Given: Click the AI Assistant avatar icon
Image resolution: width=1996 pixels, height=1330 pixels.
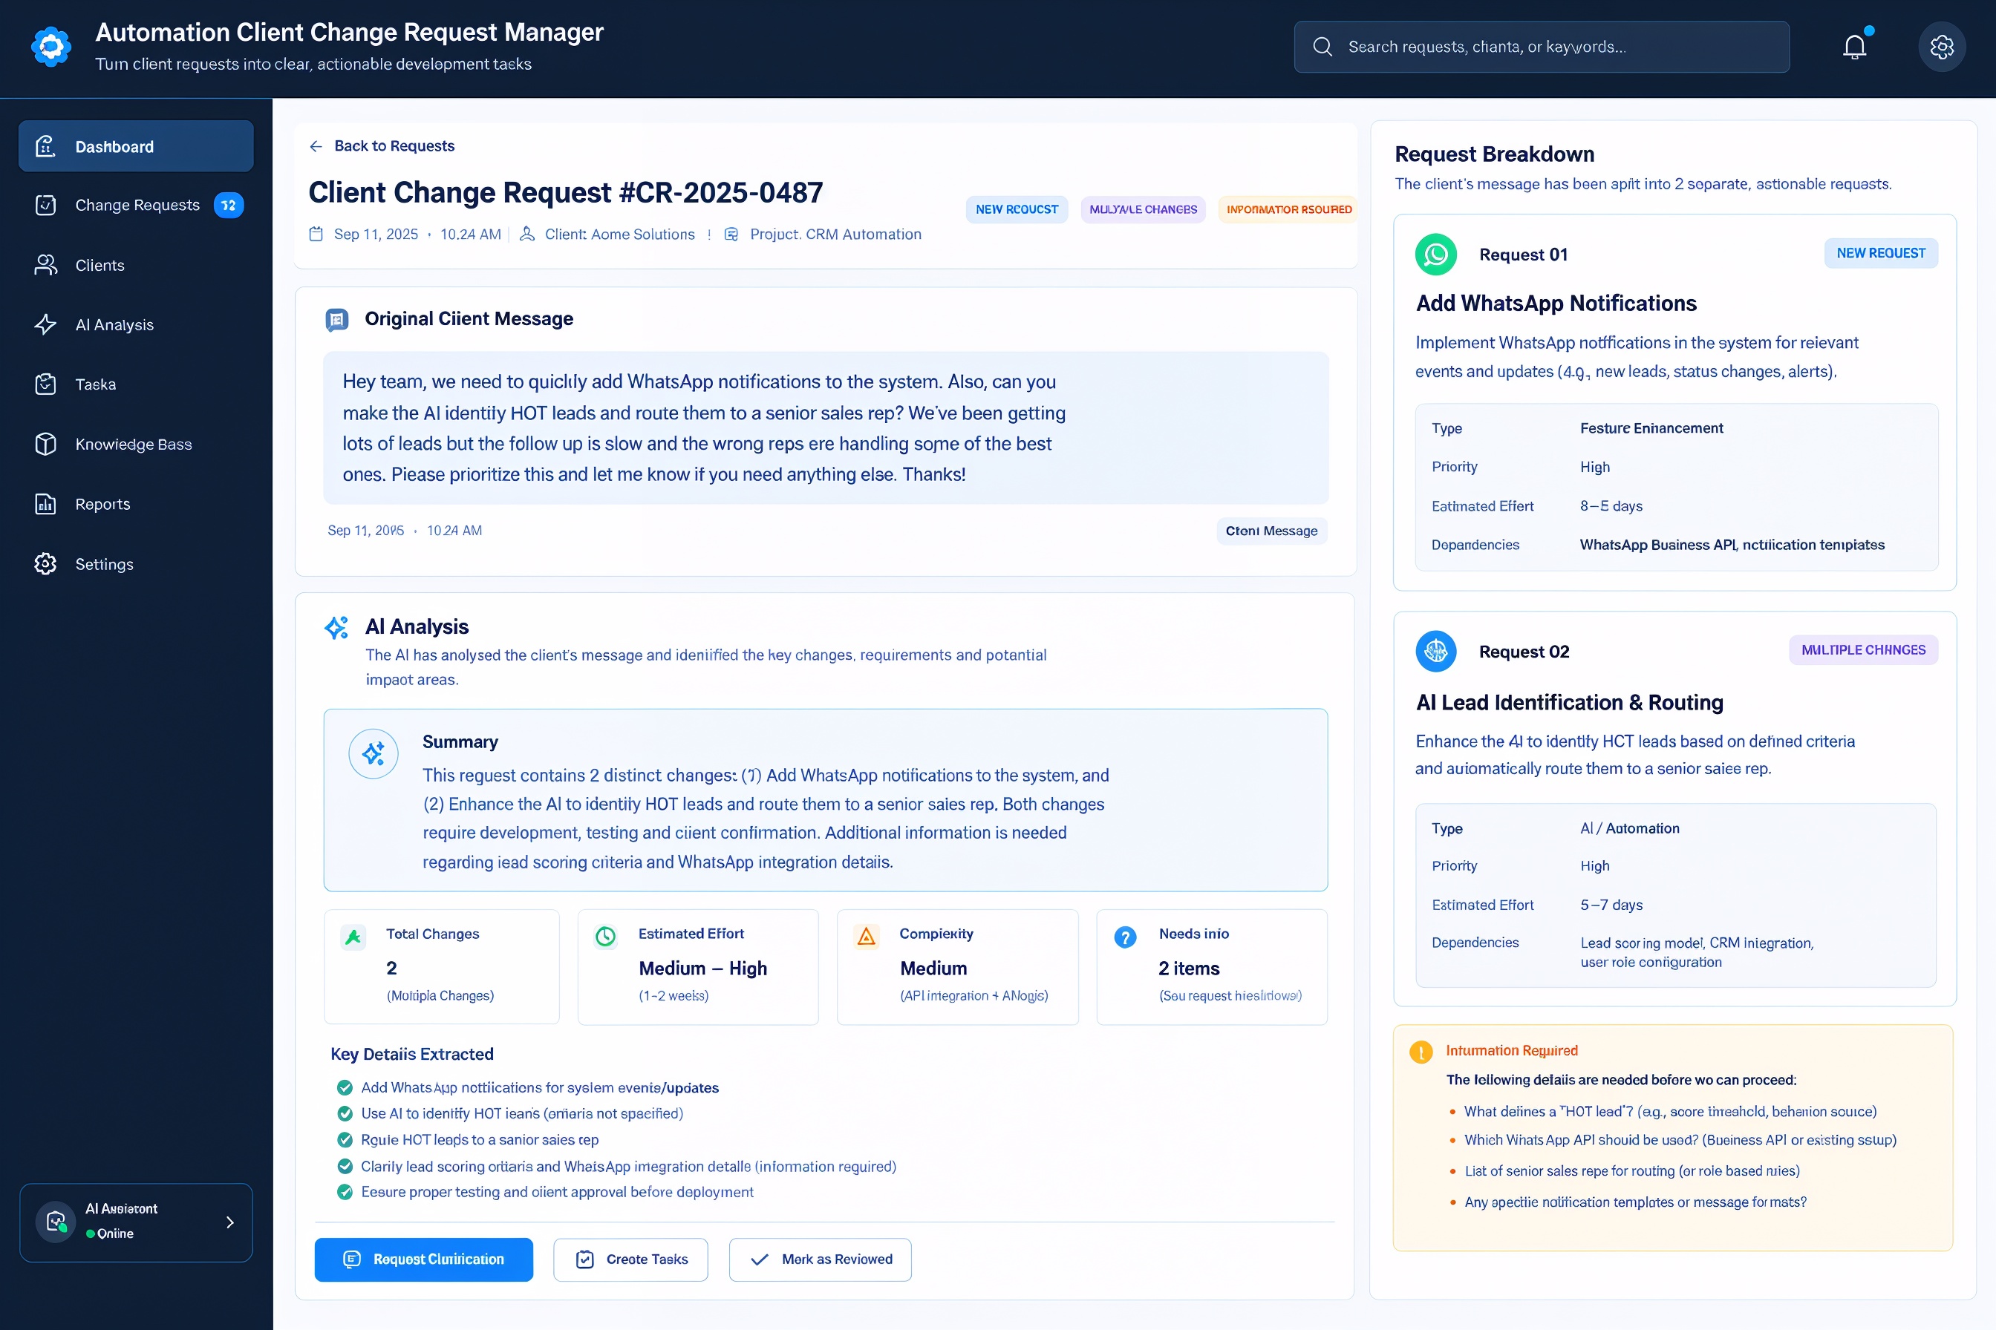Looking at the screenshot, I should (56, 1222).
